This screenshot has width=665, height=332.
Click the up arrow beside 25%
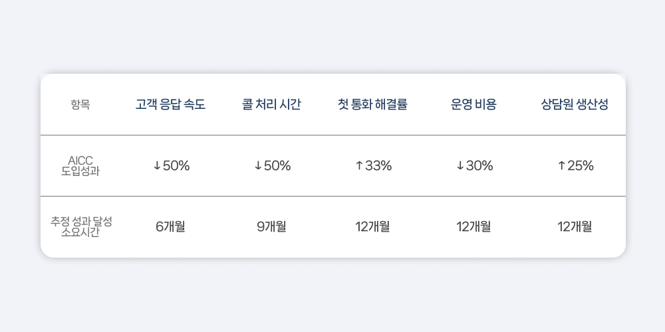[x=561, y=166]
